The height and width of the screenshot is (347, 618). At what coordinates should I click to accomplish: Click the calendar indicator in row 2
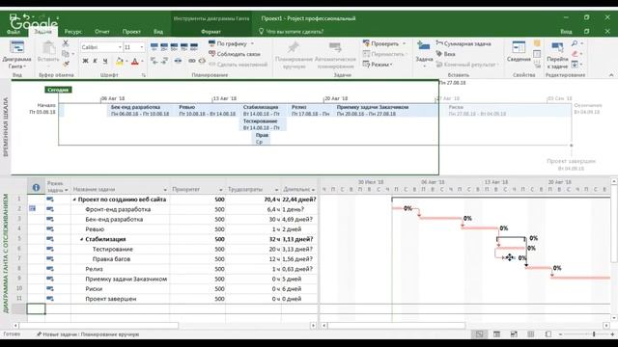pos(32,208)
